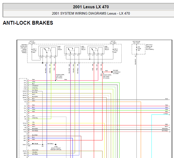
Task: Click the "YEL" wire label at pin 21
Action: tap(33, 122)
